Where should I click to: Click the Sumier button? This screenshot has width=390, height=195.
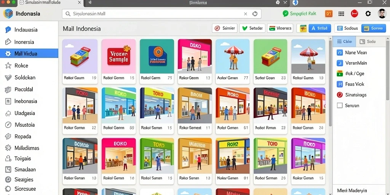[225, 28]
